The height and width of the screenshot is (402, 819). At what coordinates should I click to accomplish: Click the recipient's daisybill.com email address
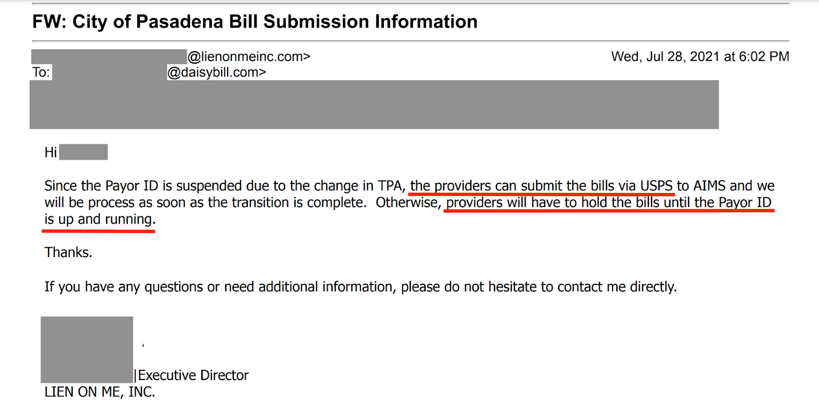click(x=217, y=73)
